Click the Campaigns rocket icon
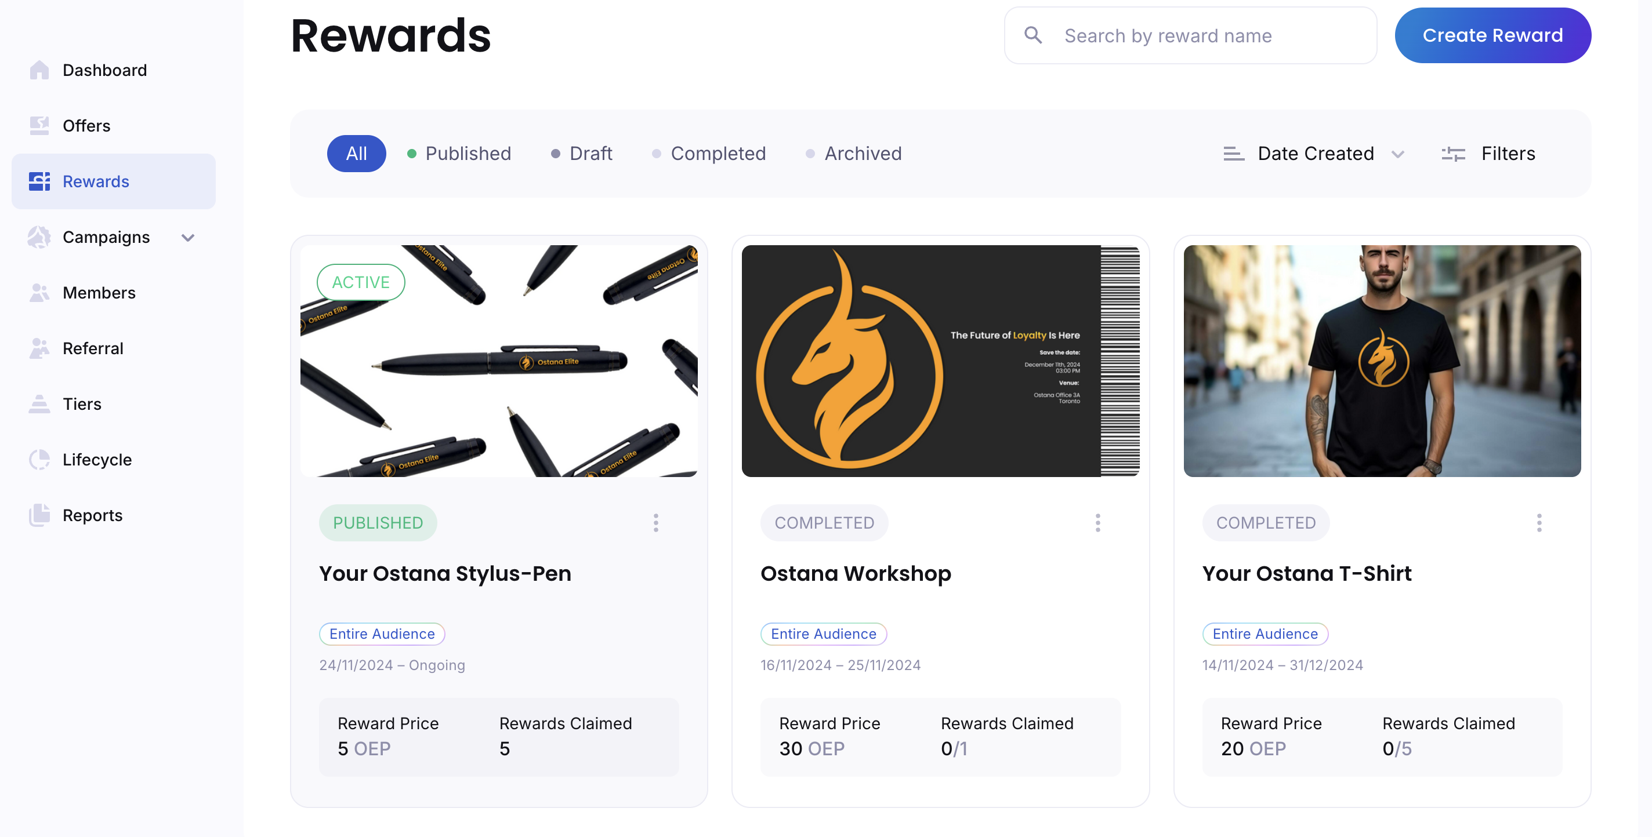 tap(39, 237)
